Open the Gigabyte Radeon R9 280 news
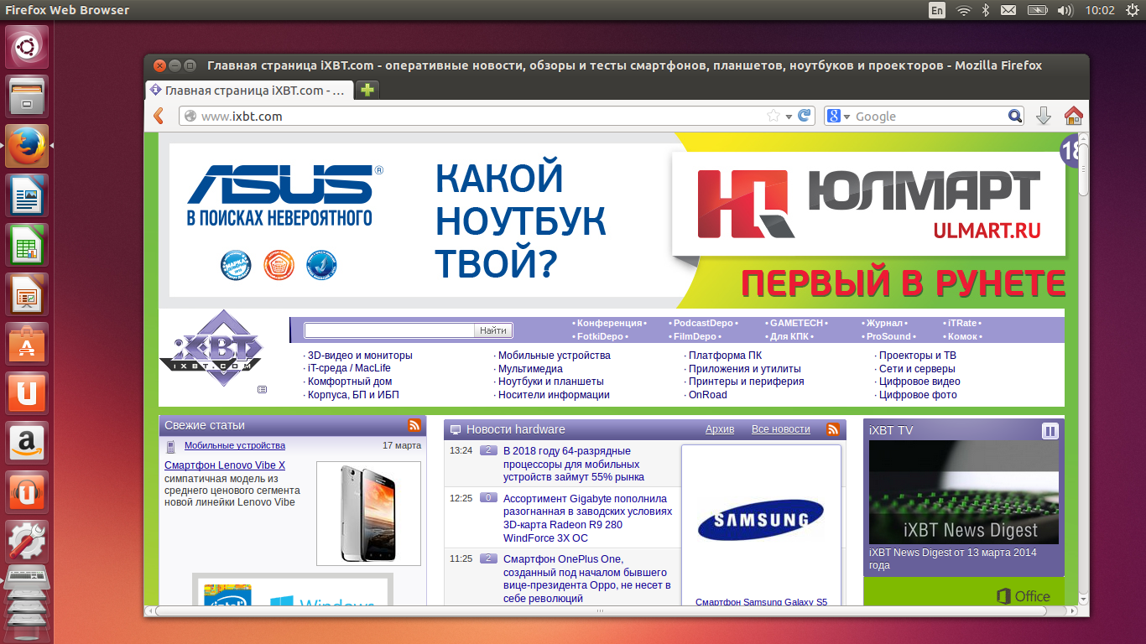The image size is (1146, 644). click(587, 518)
